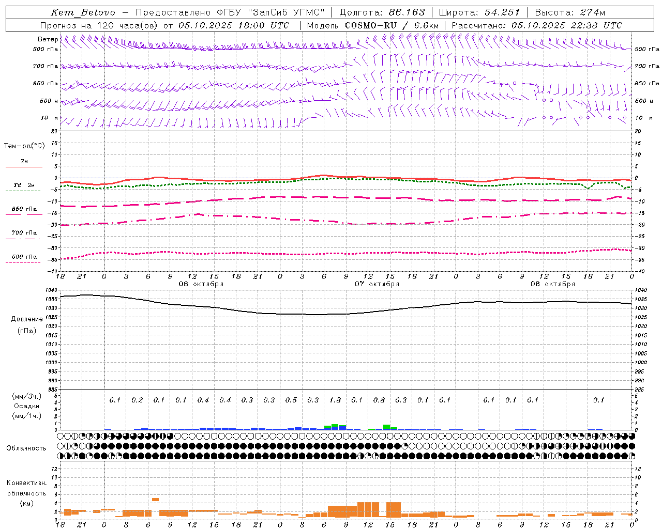Click the 700 гПа temperature legend entry
Image resolution: width=662 pixels, height=529 pixels.
(24, 233)
